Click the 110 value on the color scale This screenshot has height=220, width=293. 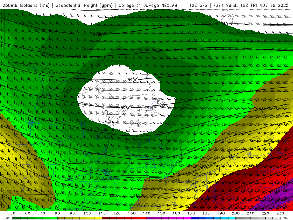coord(102,213)
